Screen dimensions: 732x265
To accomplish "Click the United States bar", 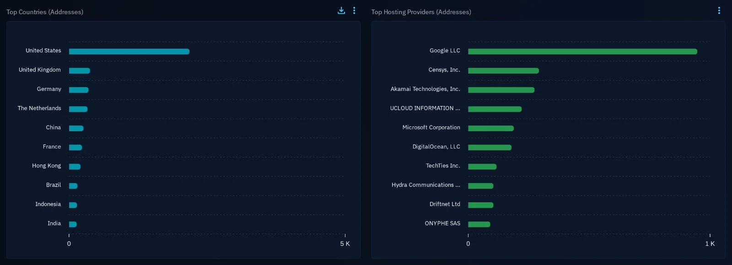I will (129, 52).
